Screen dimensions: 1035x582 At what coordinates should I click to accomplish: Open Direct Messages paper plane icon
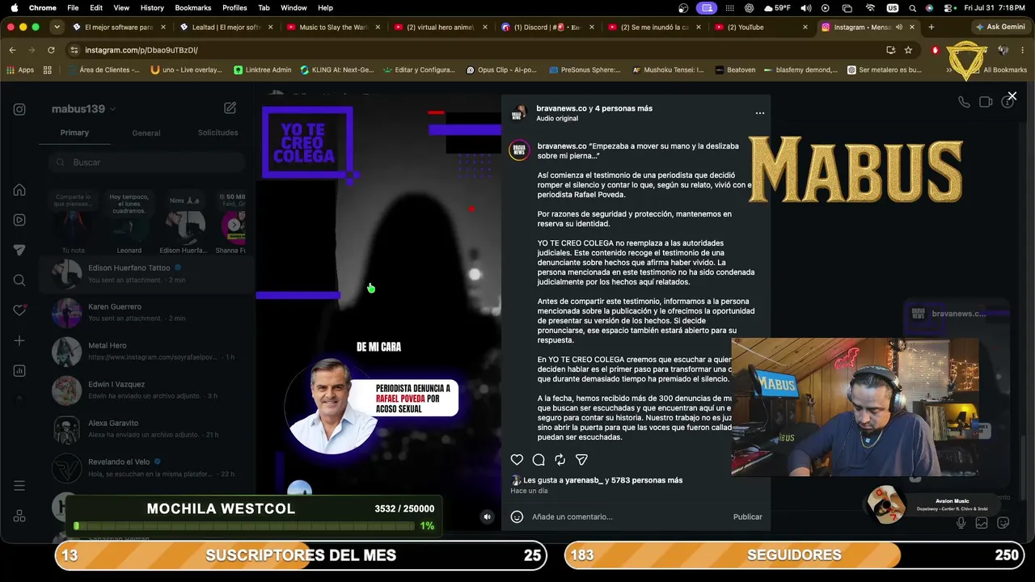[x=19, y=250]
